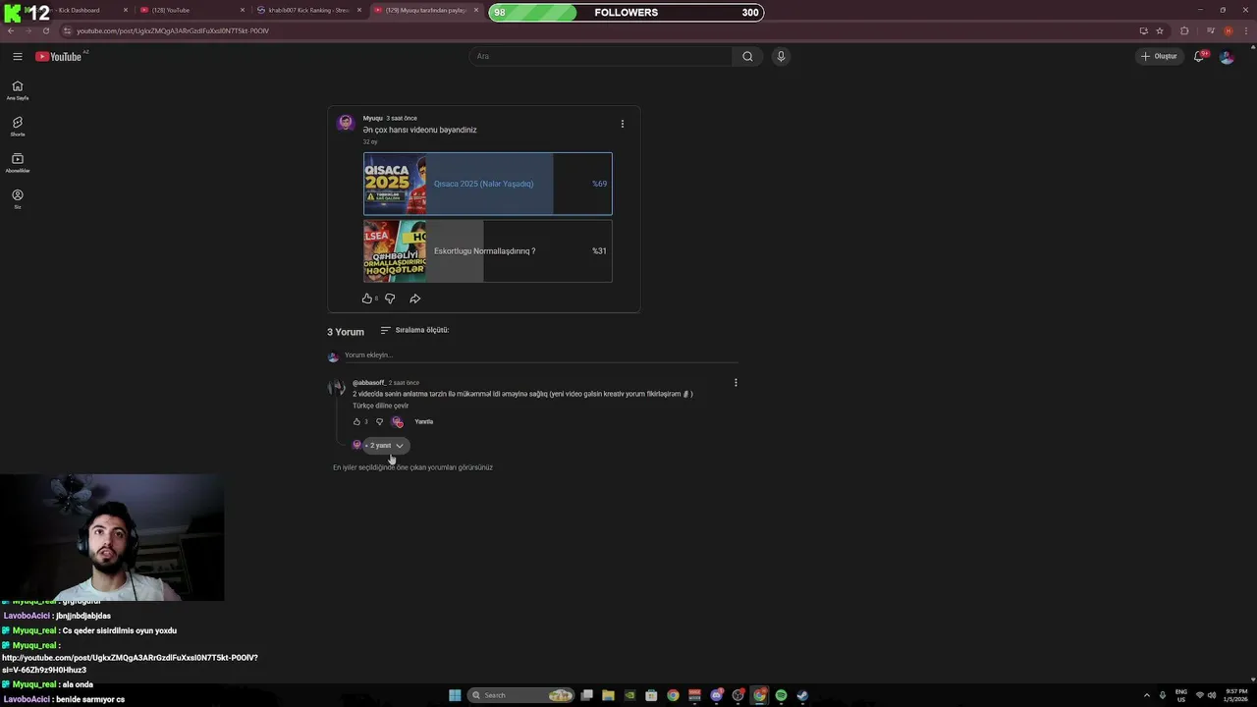Focus the YouTube Ara search field

pos(601,56)
